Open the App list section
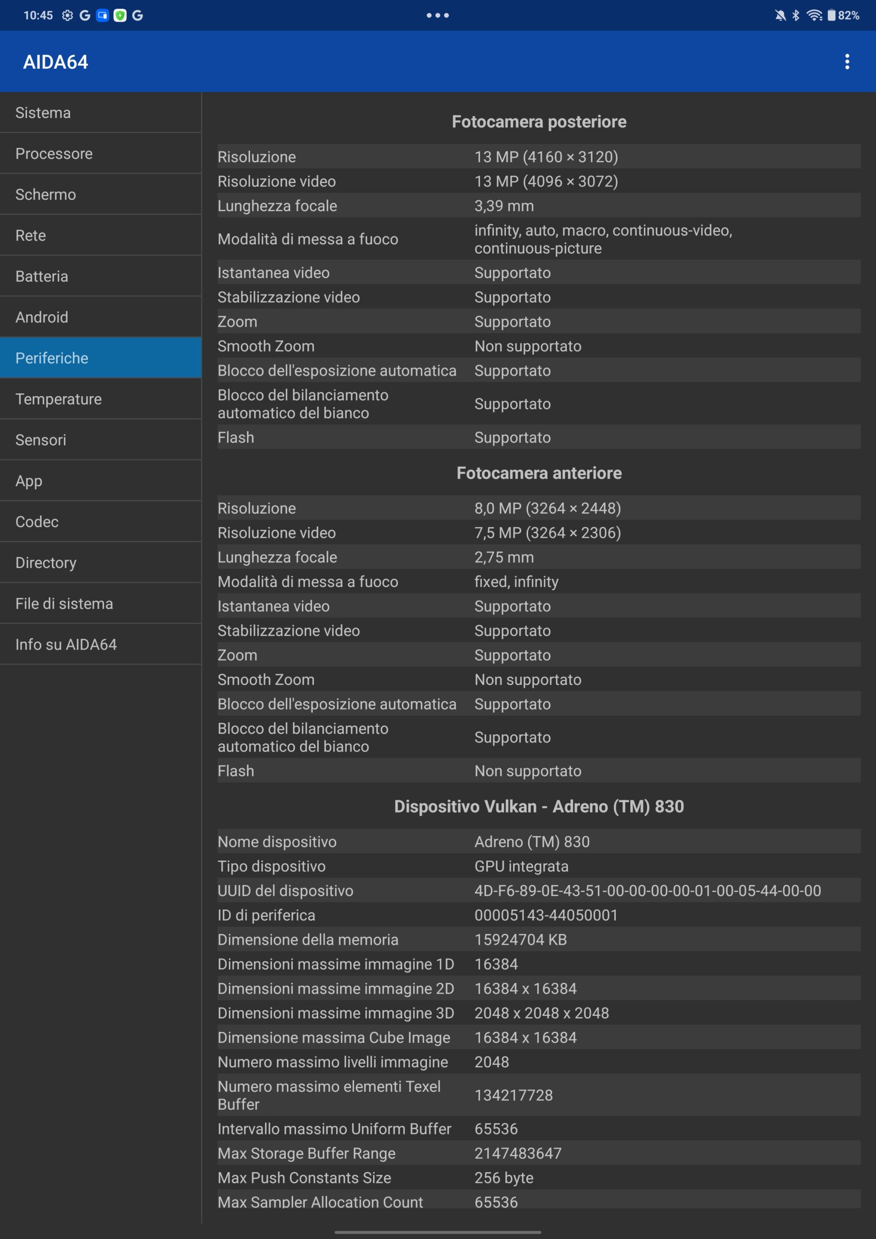The height and width of the screenshot is (1239, 876). (x=100, y=481)
